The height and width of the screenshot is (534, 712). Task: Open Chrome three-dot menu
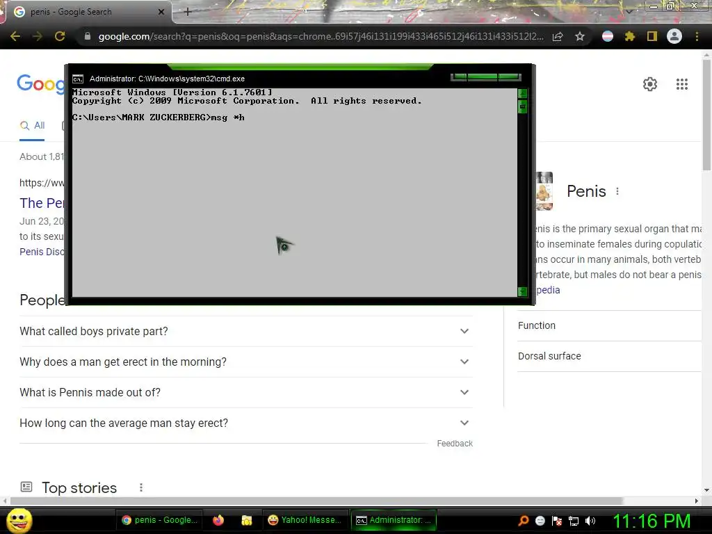coord(697,36)
